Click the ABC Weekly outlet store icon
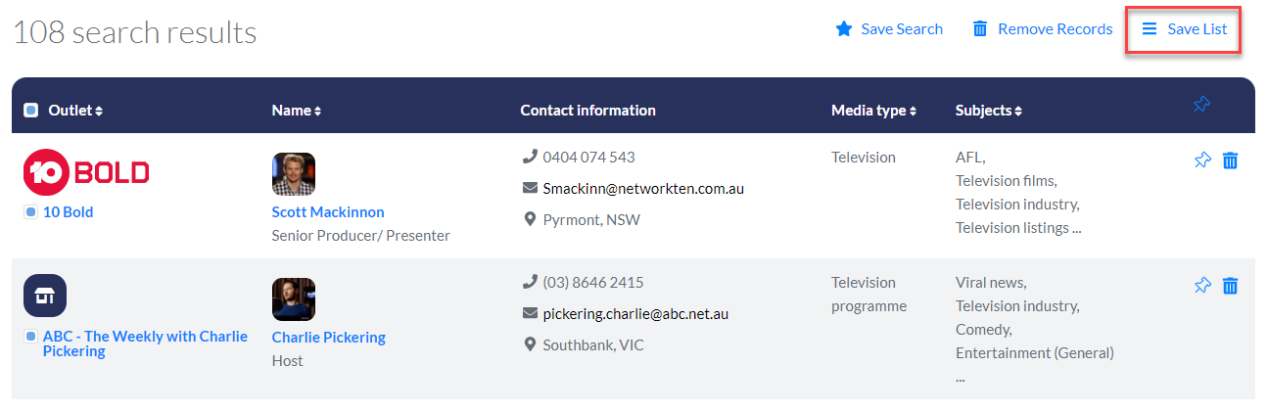This screenshot has width=1268, height=412. 44,296
